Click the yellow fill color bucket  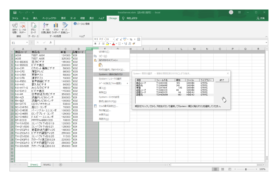tap(107, 43)
